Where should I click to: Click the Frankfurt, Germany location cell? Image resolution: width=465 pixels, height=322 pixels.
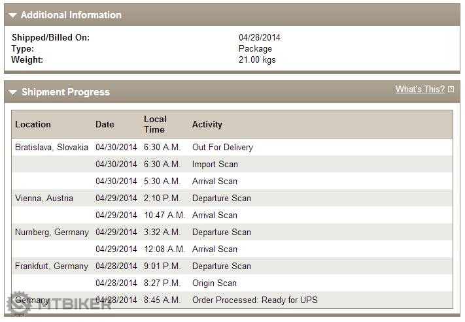[x=52, y=266]
